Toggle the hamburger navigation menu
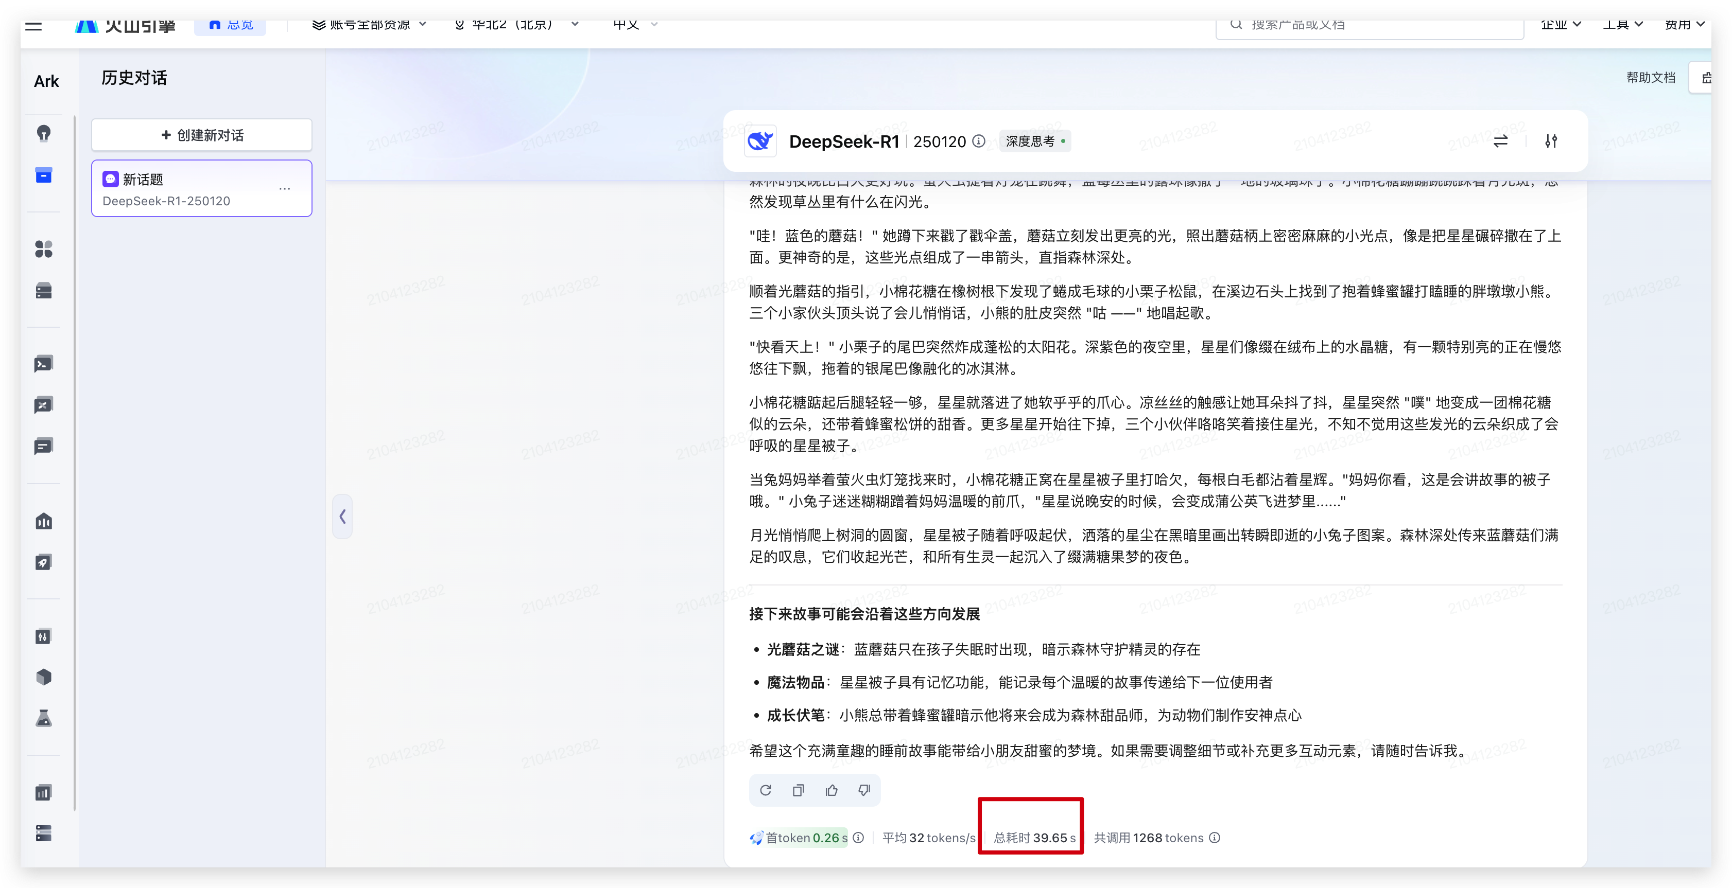1732x888 pixels. click(x=33, y=26)
